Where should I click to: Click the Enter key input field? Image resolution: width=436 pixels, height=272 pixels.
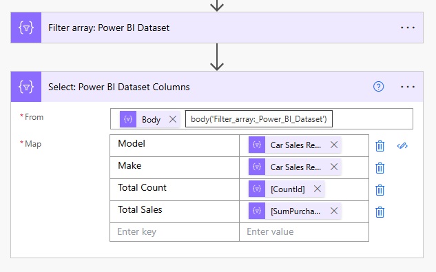[175, 232]
